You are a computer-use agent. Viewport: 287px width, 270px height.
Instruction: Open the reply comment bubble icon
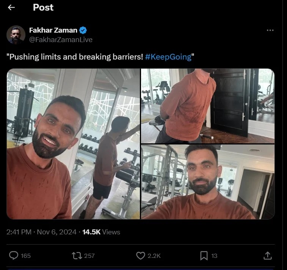14,256
